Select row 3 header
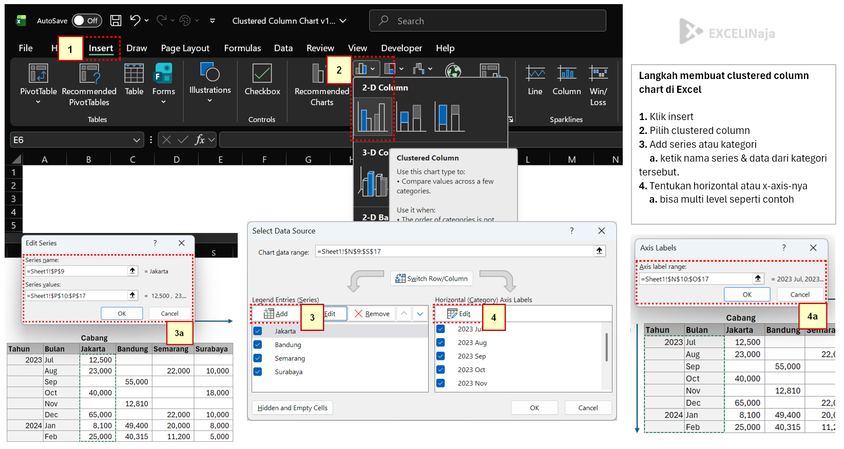The height and width of the screenshot is (449, 844). (x=13, y=199)
